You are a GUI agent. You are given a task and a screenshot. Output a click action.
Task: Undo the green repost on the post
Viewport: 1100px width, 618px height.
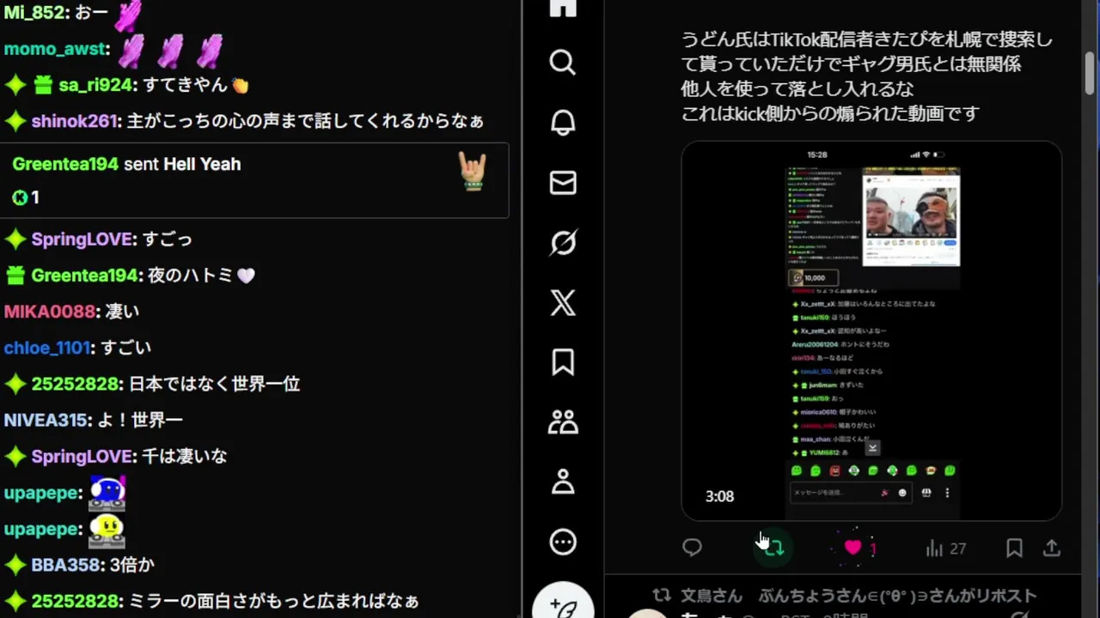point(773,548)
